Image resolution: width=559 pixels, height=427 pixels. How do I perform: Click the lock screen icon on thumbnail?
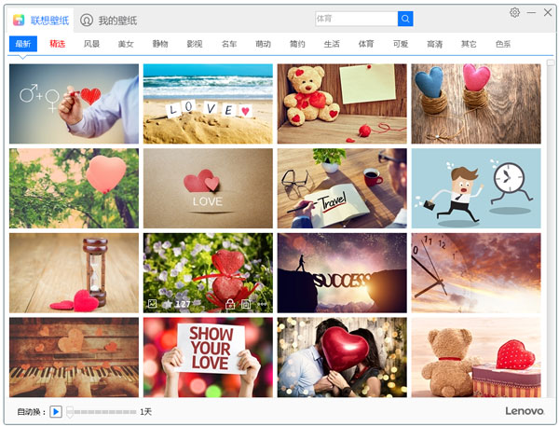pos(229,304)
